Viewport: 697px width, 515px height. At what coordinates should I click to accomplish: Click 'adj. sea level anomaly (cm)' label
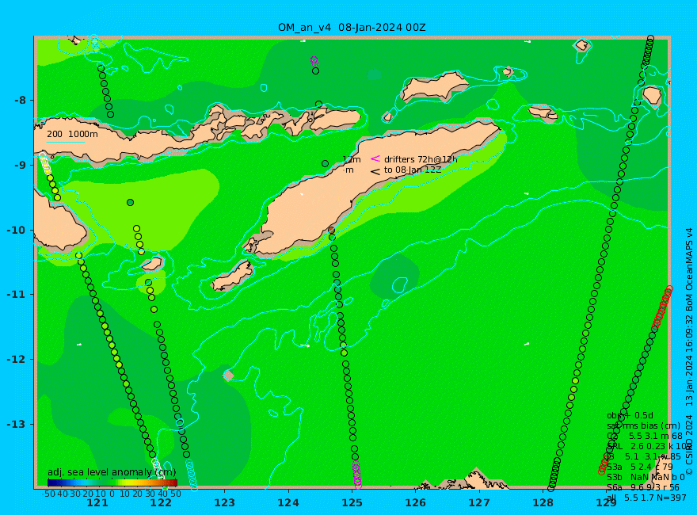[x=112, y=472]
